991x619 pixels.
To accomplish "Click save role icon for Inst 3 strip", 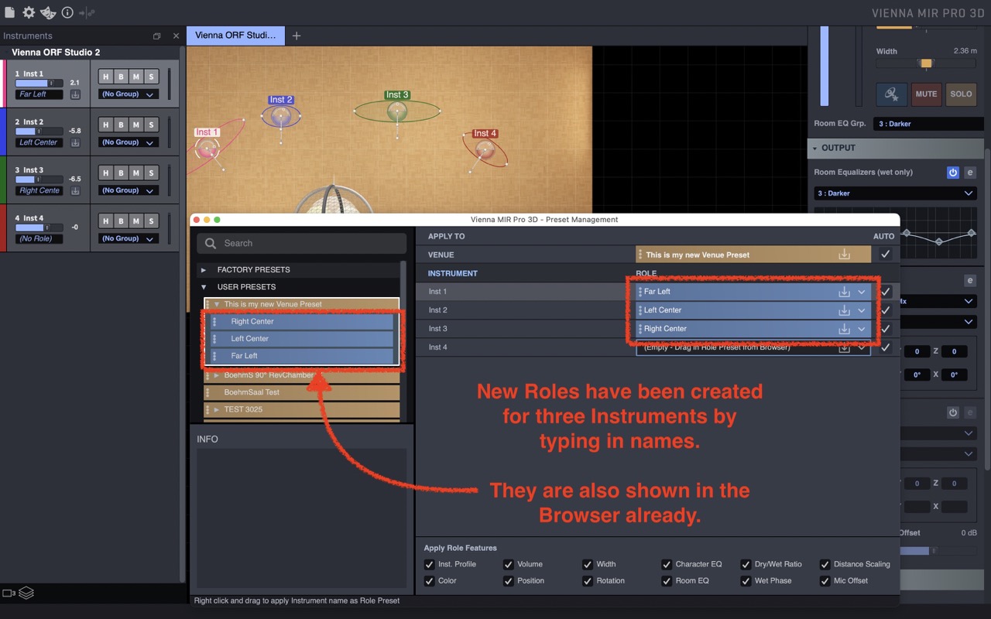I will coord(75,190).
